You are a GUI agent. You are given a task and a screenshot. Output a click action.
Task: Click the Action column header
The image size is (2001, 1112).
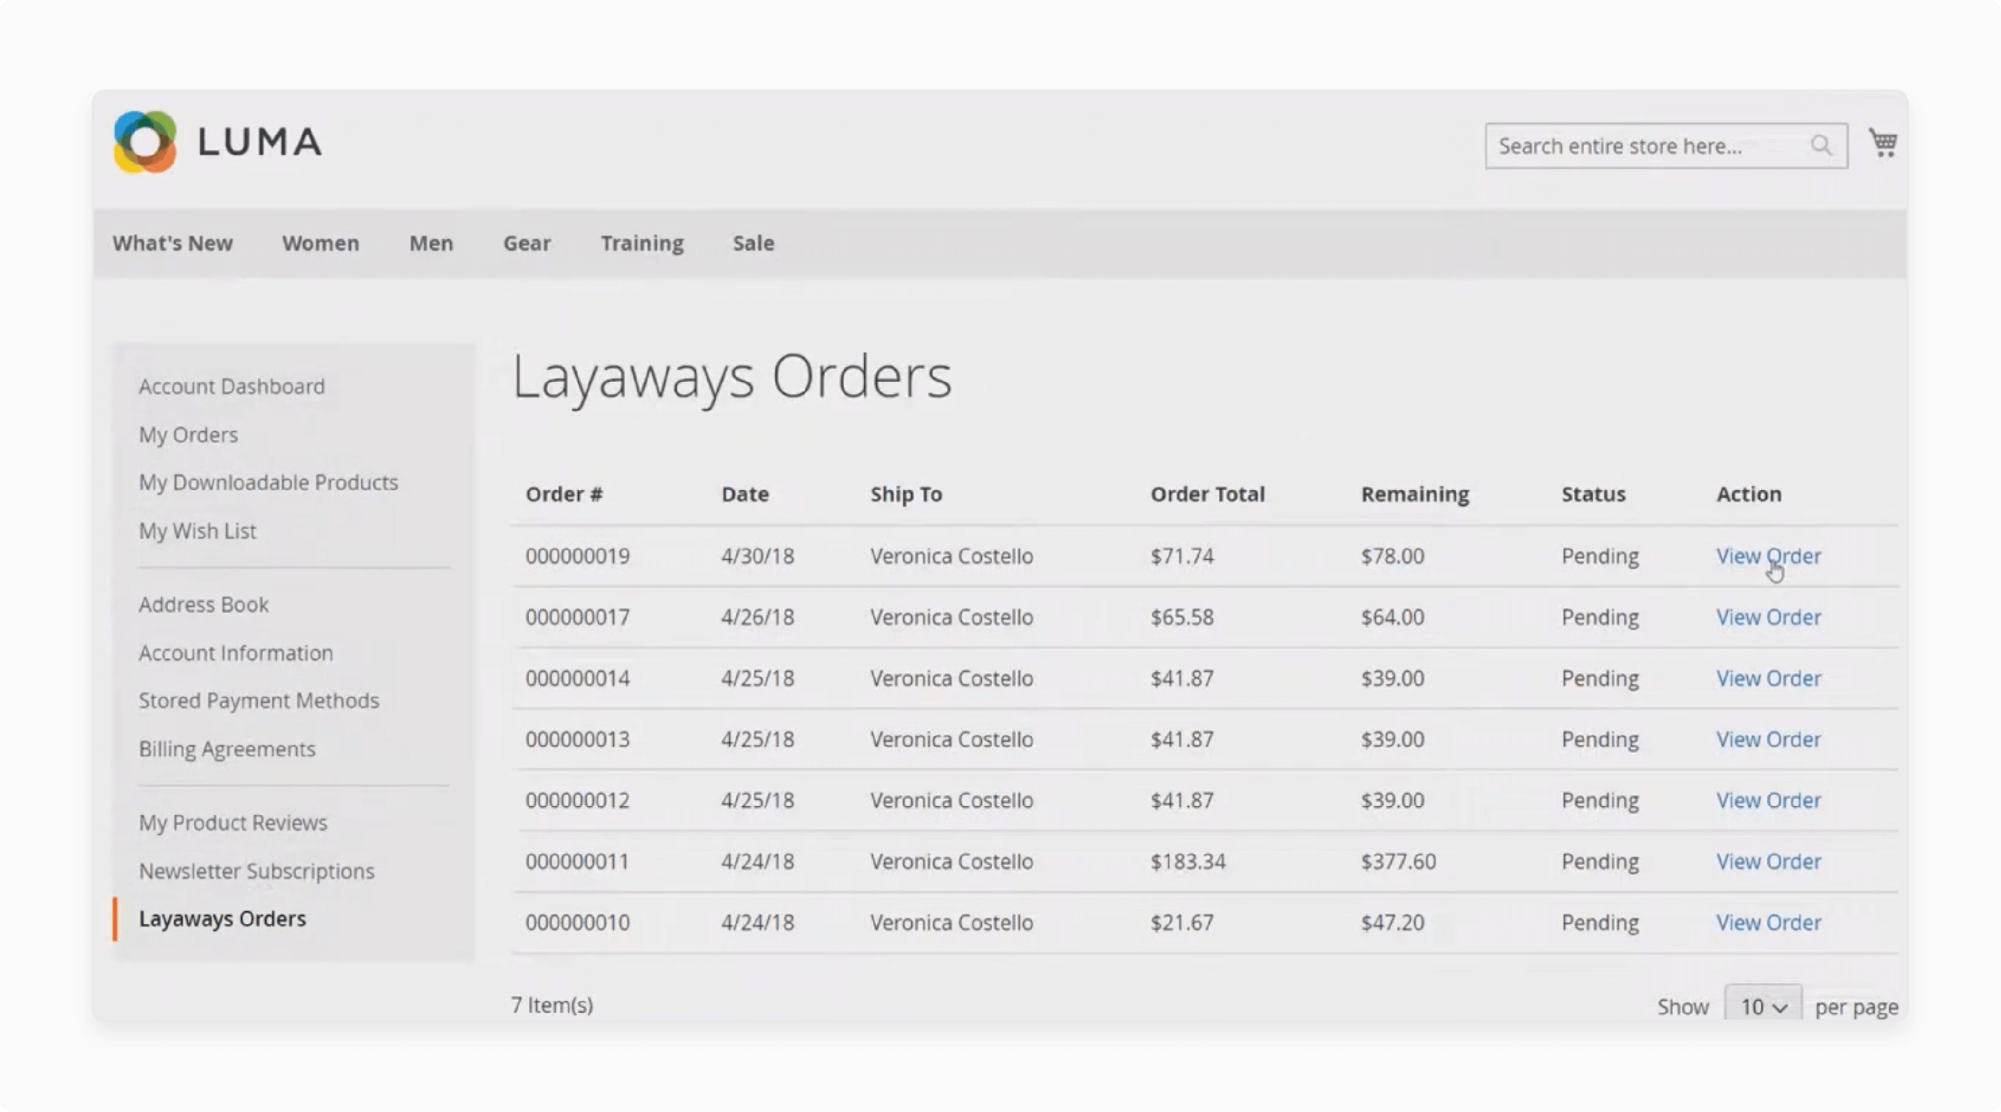click(x=1749, y=495)
